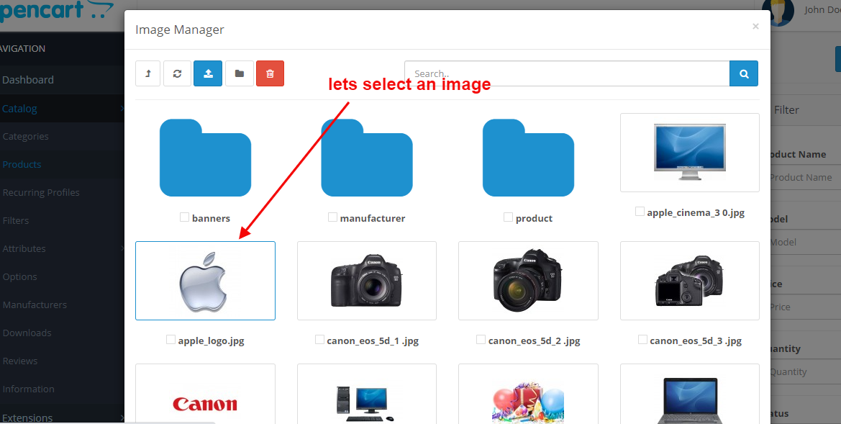
Task: Click the canon_eos_5d_3 .jpg file name
Action: (x=696, y=340)
